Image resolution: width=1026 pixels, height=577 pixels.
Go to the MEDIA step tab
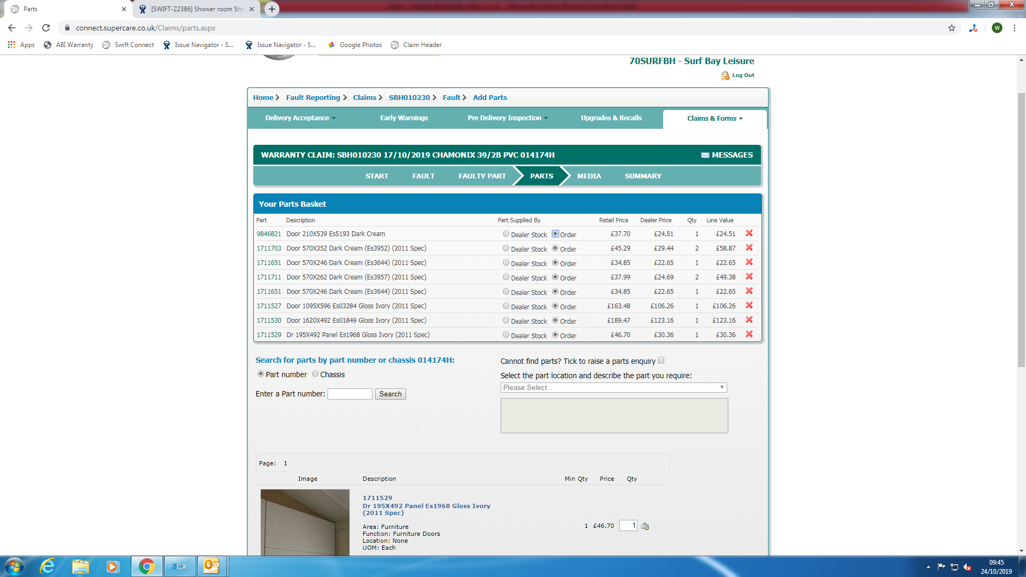[589, 176]
